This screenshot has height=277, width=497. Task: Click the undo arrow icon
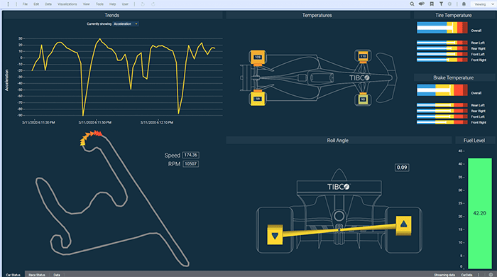point(143,4)
